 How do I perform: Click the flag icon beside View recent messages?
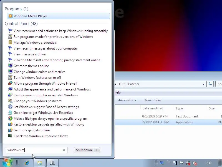click(10, 48)
